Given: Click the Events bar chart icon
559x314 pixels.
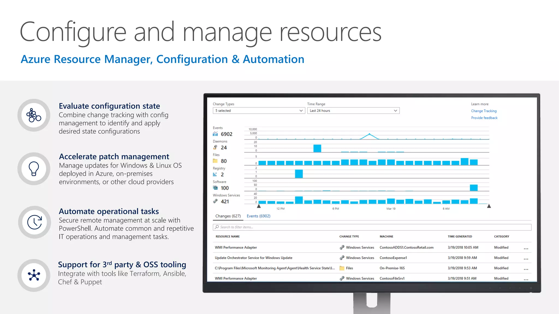Looking at the screenshot, I should click(x=215, y=134).
